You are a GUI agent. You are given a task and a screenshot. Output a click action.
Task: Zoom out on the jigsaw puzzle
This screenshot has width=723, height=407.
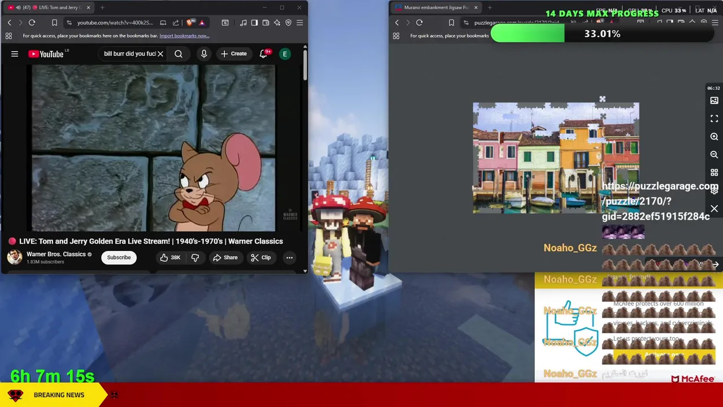point(714,155)
